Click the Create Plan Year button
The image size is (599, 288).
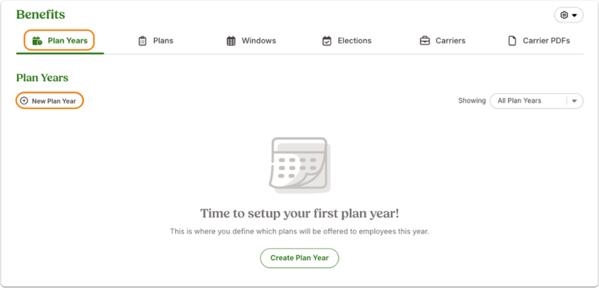[x=300, y=258]
